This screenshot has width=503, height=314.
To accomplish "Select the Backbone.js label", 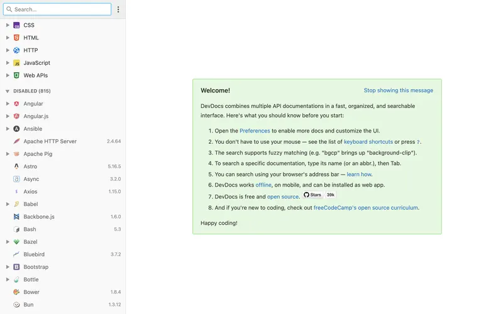I will click(x=39, y=217).
